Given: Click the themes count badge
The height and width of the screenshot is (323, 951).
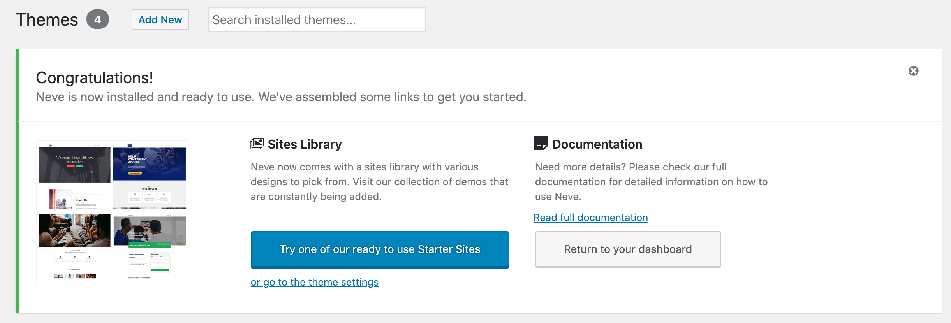Looking at the screenshot, I should [x=97, y=19].
